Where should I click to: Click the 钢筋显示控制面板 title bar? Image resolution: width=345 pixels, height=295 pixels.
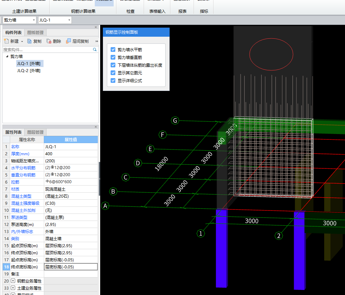pos(136,32)
